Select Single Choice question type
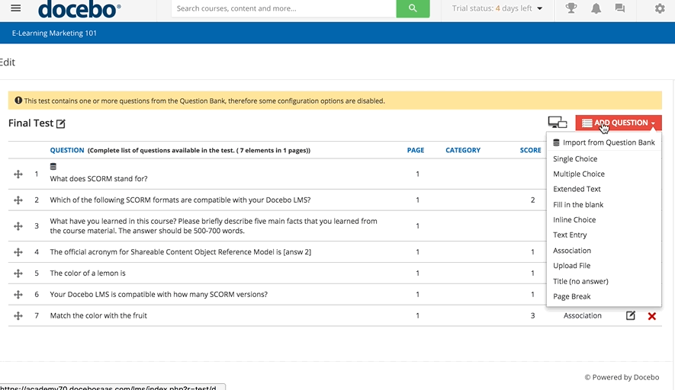The image size is (675, 390). [x=575, y=158]
